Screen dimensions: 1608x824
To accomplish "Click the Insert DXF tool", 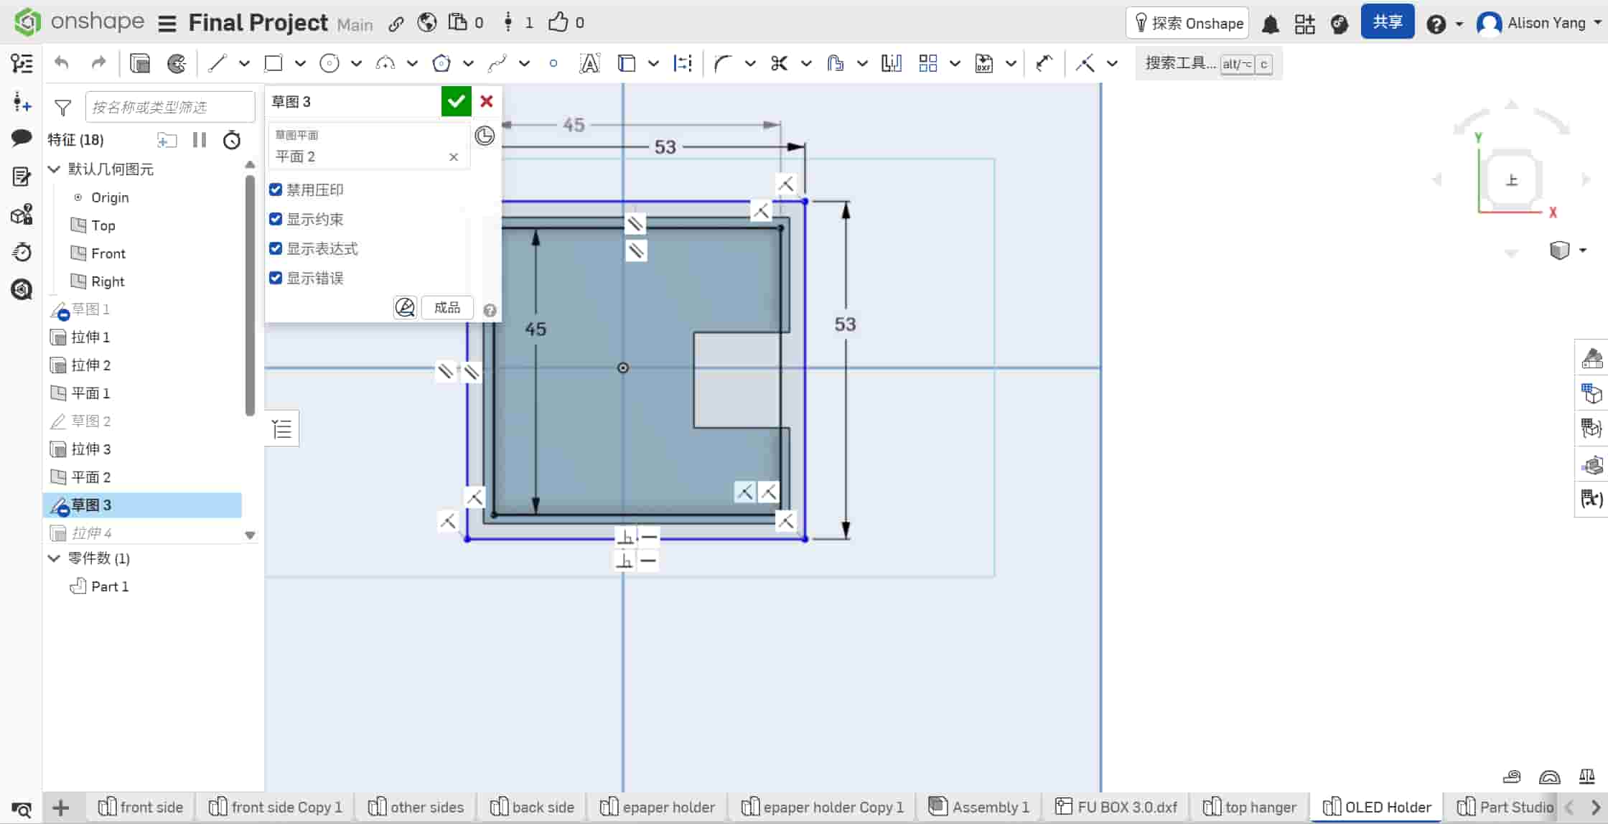I will click(983, 63).
